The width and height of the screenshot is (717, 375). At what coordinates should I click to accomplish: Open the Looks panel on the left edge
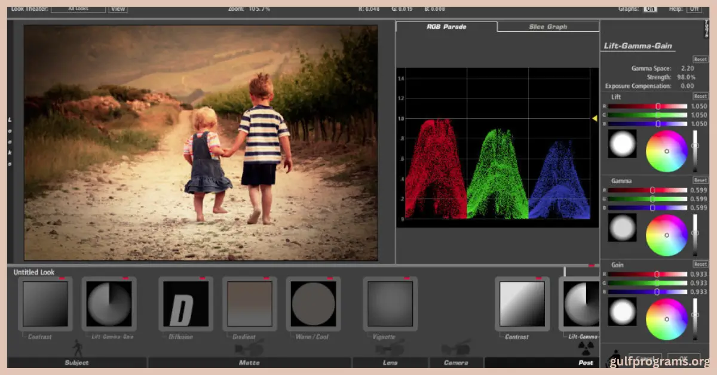(x=9, y=142)
